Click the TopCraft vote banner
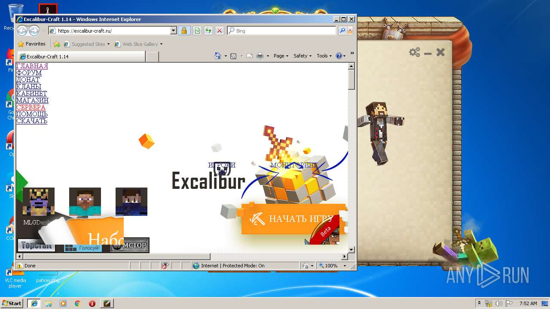 coord(36,245)
